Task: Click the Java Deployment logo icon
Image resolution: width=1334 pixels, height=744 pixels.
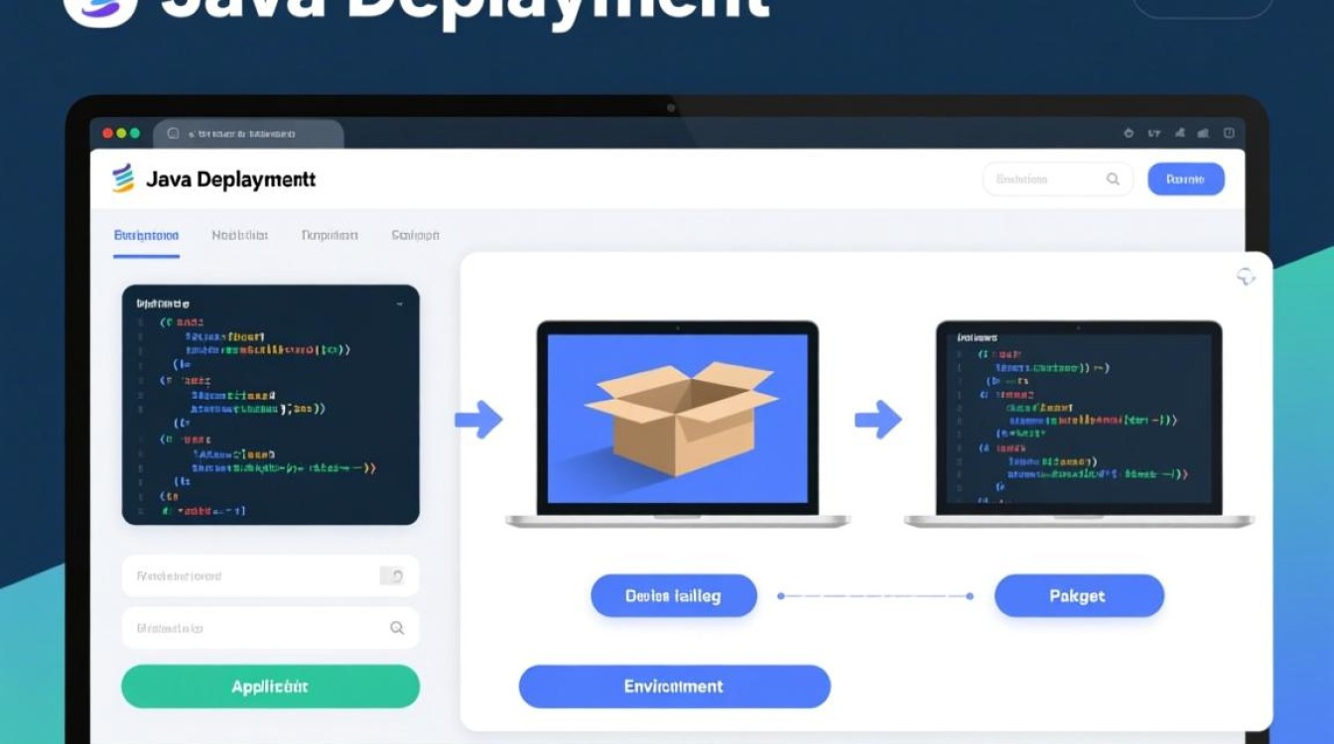Action: [123, 179]
